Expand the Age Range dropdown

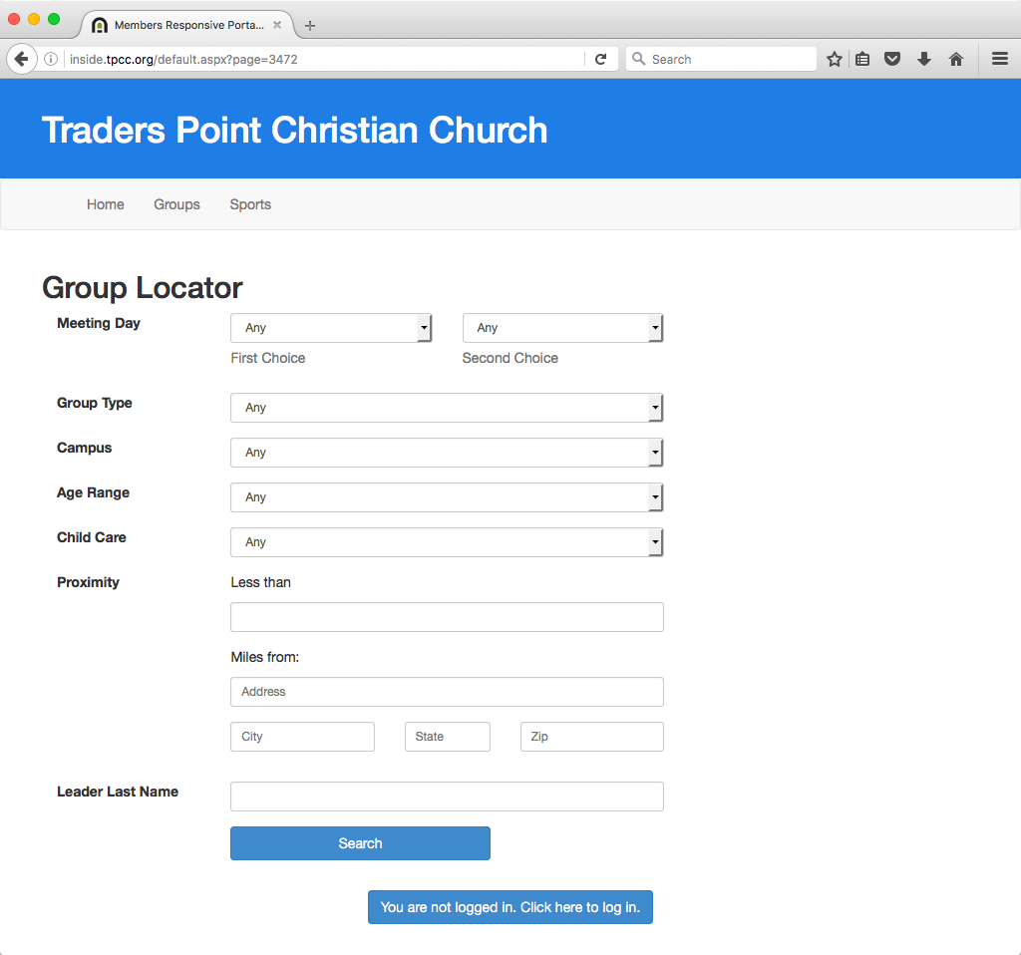(x=447, y=497)
